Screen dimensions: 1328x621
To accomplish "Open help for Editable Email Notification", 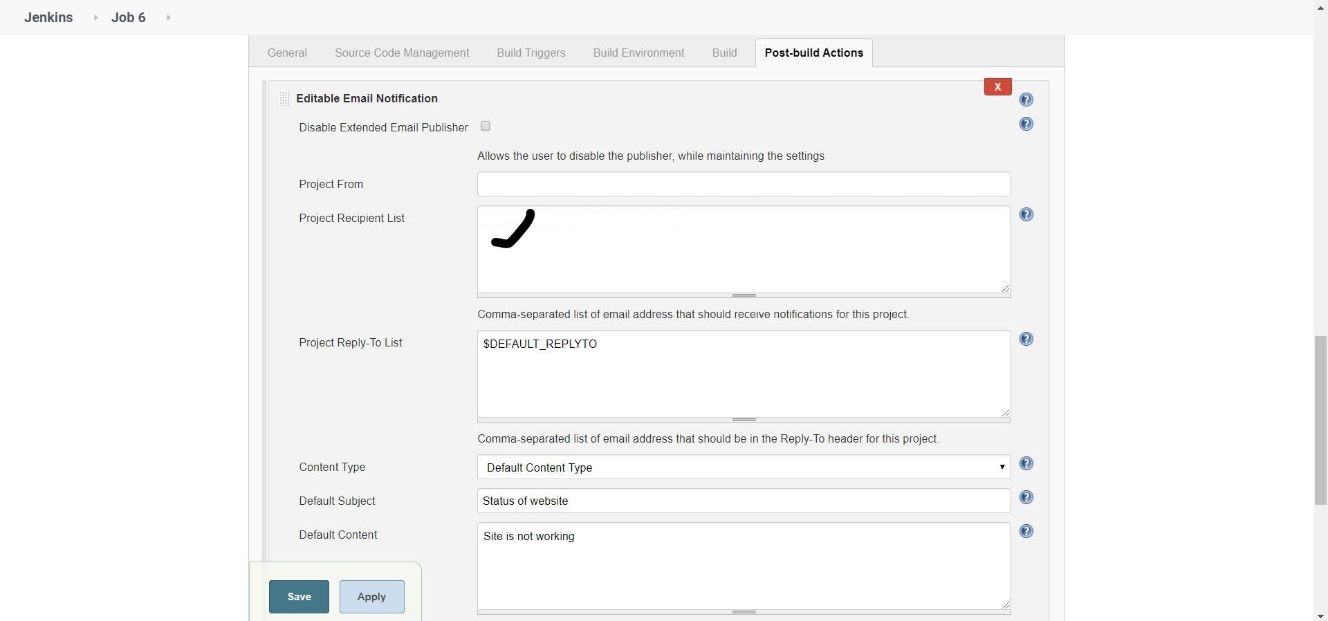I will (1026, 100).
